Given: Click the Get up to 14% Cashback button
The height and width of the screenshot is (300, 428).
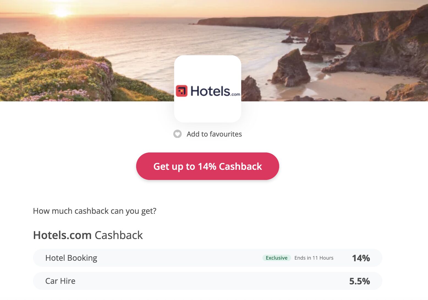Looking at the screenshot, I should [208, 166].
